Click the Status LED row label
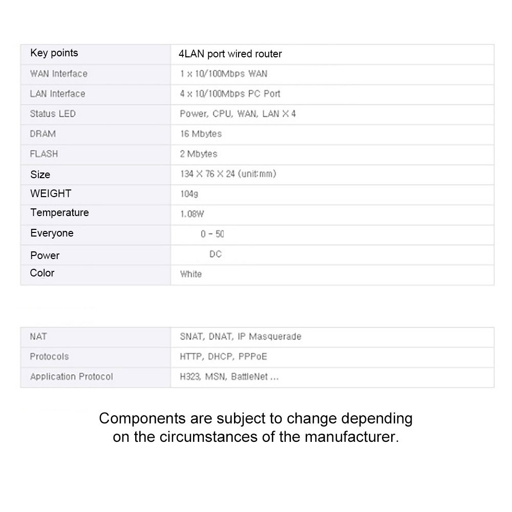The height and width of the screenshot is (512, 512). click(x=52, y=114)
